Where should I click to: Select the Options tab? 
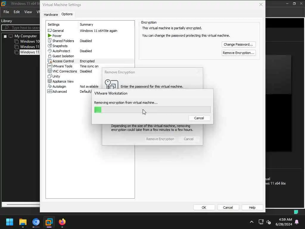click(67, 14)
